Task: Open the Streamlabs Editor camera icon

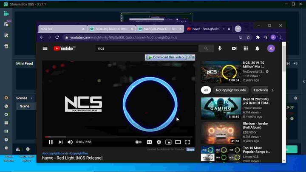Action: pos(6,14)
